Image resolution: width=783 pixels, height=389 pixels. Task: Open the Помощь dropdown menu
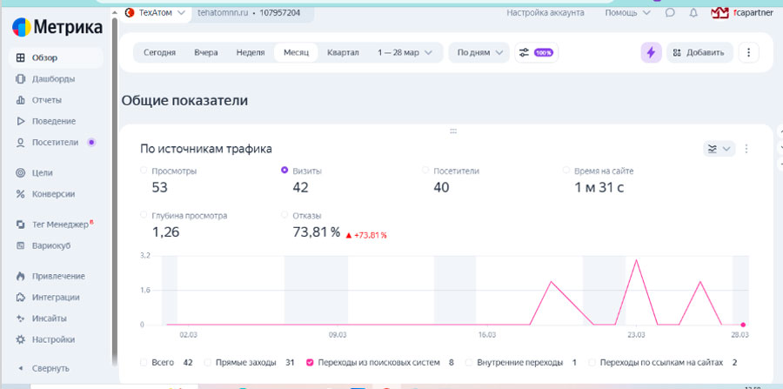627,12
